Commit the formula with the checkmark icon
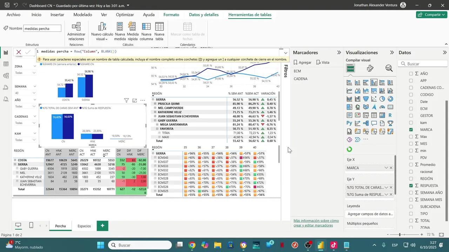Screen dimensions: 449x252 pyautogui.click(x=28, y=52)
